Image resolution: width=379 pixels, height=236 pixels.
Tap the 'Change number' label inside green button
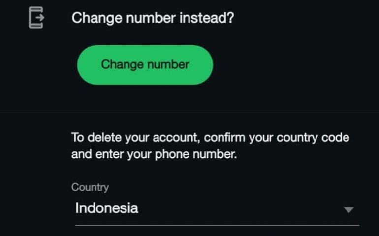(x=145, y=64)
